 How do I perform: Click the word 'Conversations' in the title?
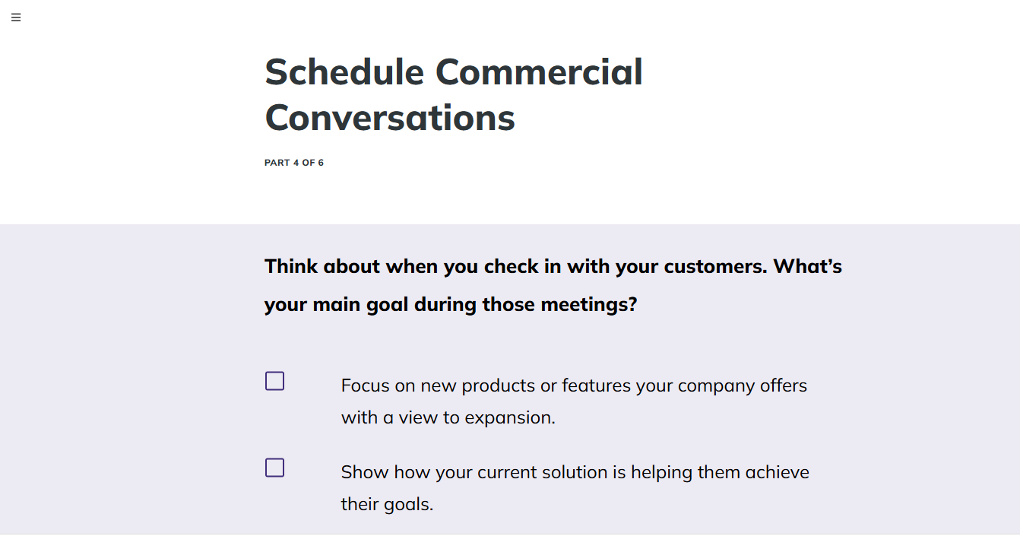pos(390,118)
